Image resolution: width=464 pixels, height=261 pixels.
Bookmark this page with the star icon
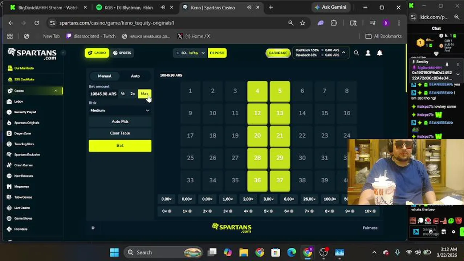click(x=302, y=23)
